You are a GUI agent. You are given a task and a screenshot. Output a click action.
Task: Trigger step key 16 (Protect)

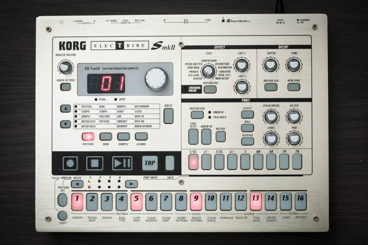click(x=301, y=201)
